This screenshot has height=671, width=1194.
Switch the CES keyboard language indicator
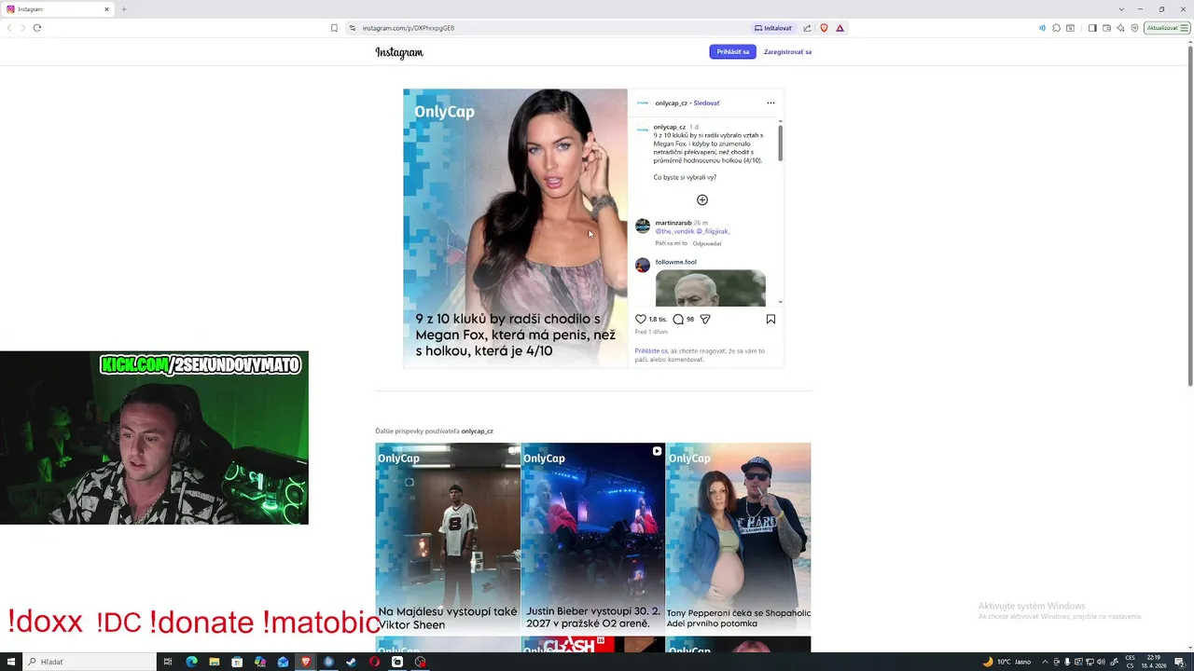tap(1130, 662)
